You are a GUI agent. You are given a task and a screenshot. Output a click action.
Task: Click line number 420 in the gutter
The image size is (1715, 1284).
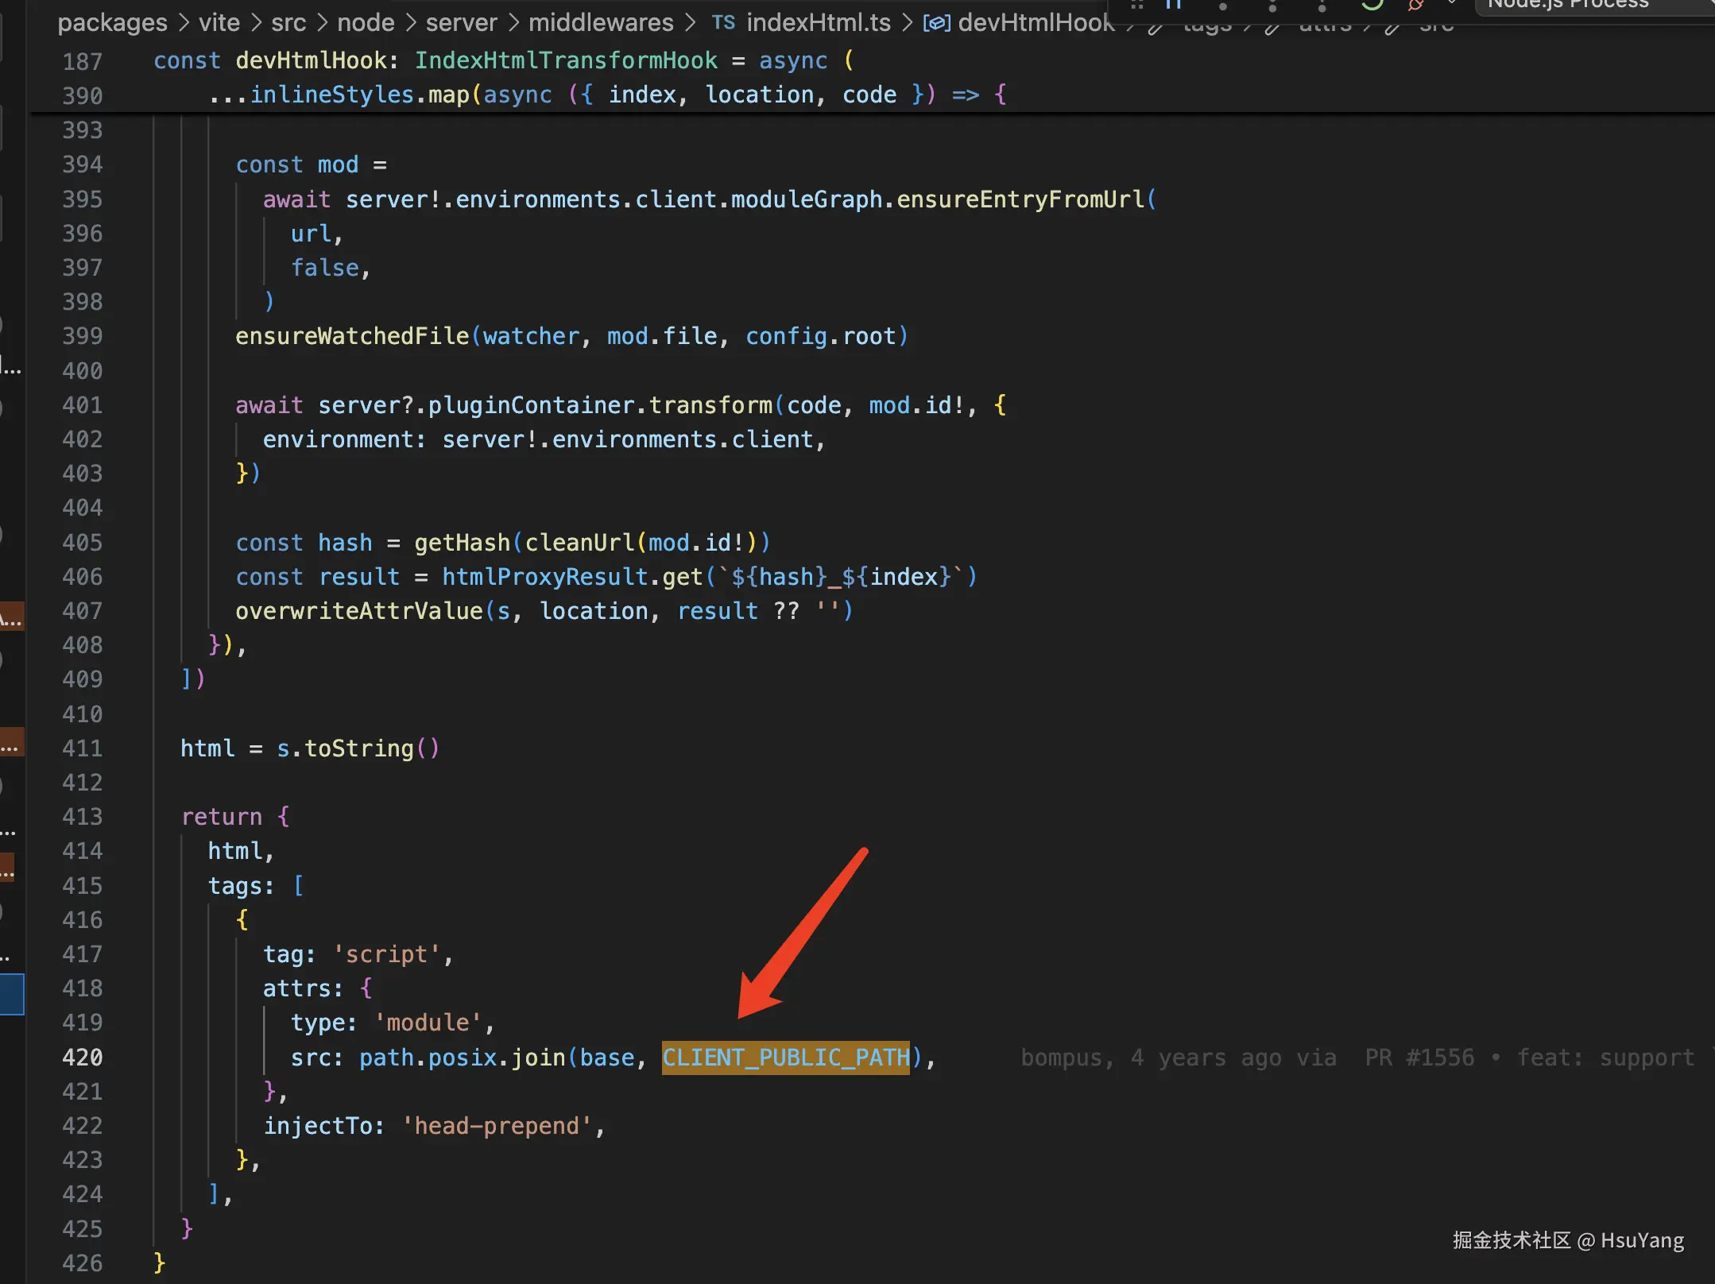(x=82, y=1058)
